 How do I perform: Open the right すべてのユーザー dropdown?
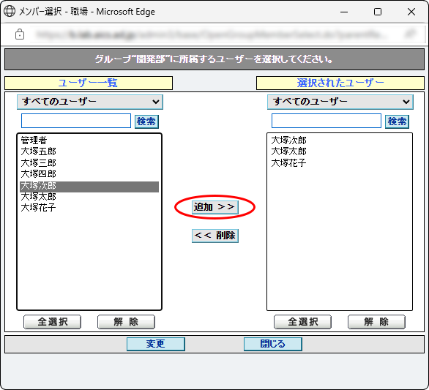[340, 102]
